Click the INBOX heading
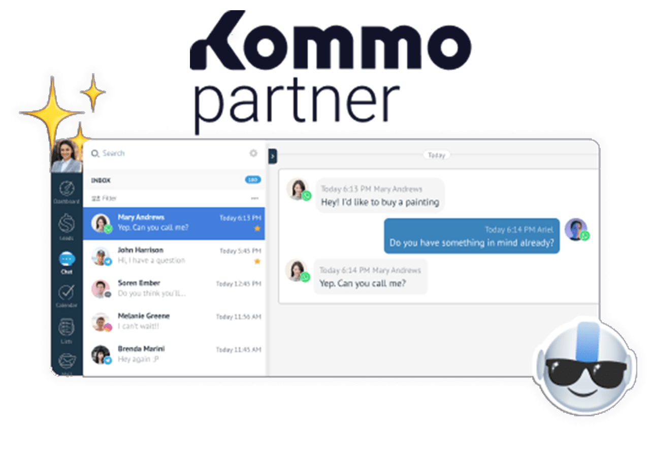Screen dimensions: 650x457 [x=101, y=180]
